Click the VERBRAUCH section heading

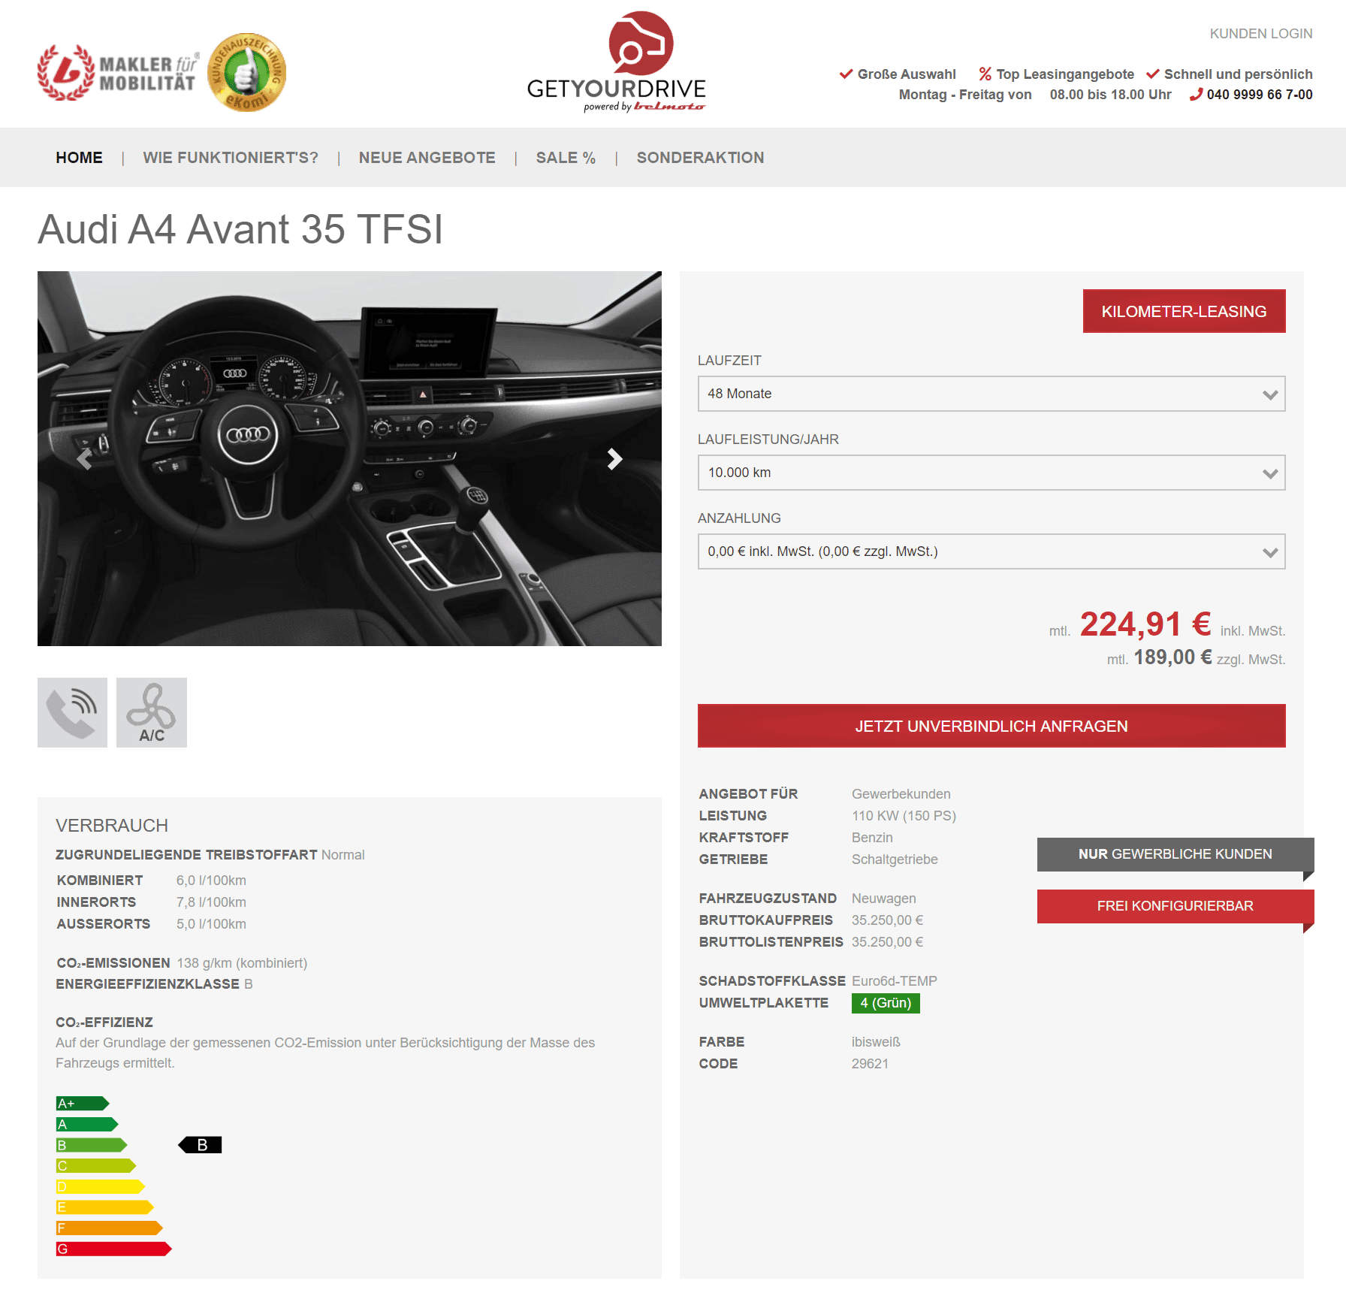coord(112,826)
